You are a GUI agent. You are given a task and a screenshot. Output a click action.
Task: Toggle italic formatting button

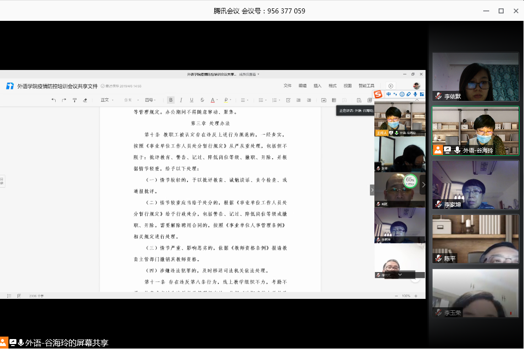181,100
